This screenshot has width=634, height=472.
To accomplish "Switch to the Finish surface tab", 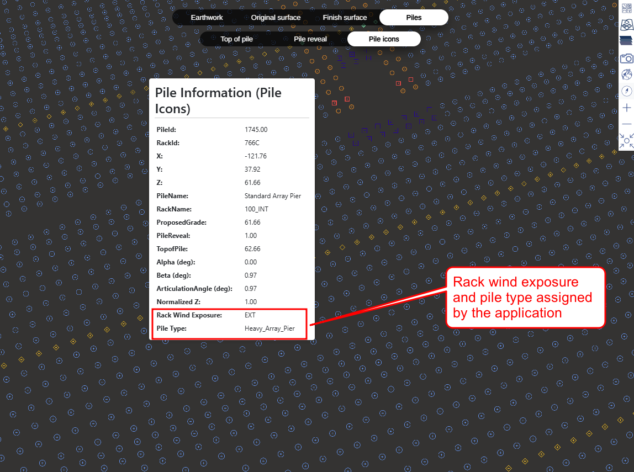I will click(345, 17).
